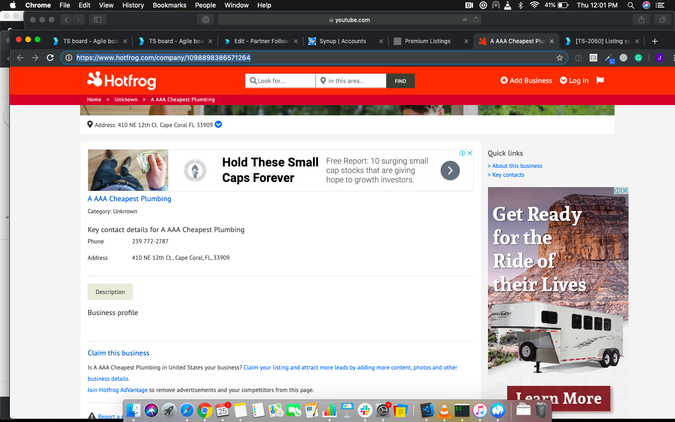Open the new tab plus button

(x=655, y=41)
